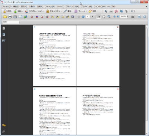Click the Save floppy disk icon
The image size is (149, 136).
click(15, 17)
